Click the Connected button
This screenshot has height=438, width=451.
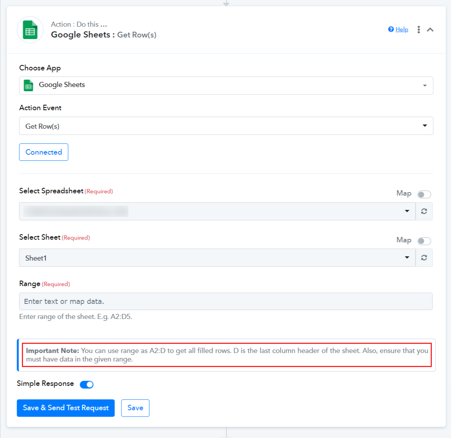pos(44,152)
